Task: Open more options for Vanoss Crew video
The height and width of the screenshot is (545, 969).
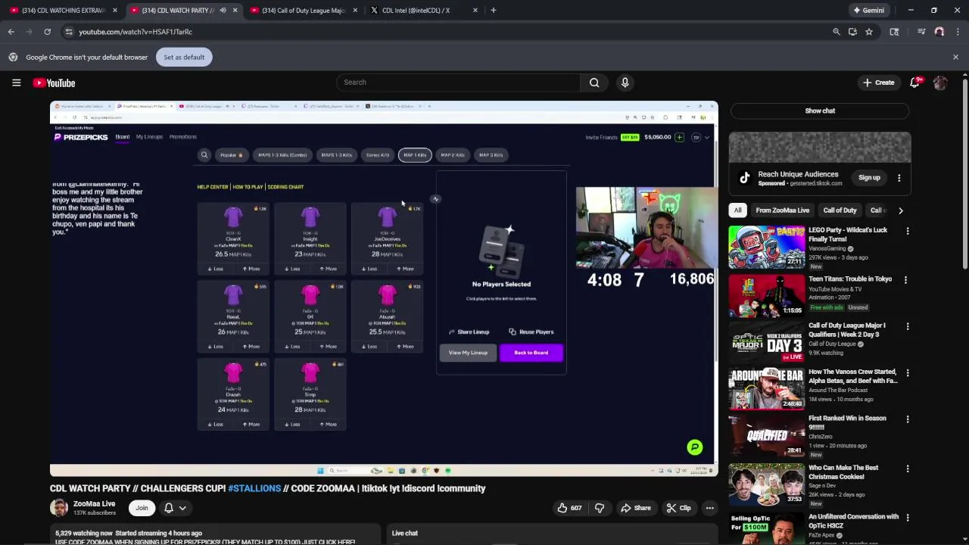Action: tap(907, 373)
